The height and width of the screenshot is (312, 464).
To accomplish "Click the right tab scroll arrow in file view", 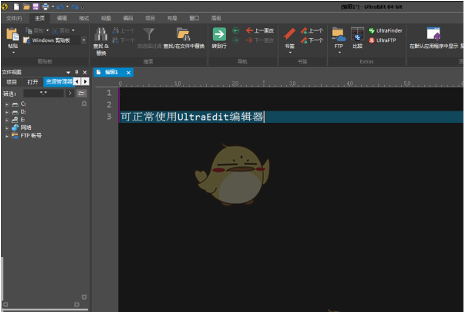I will 85,81.
